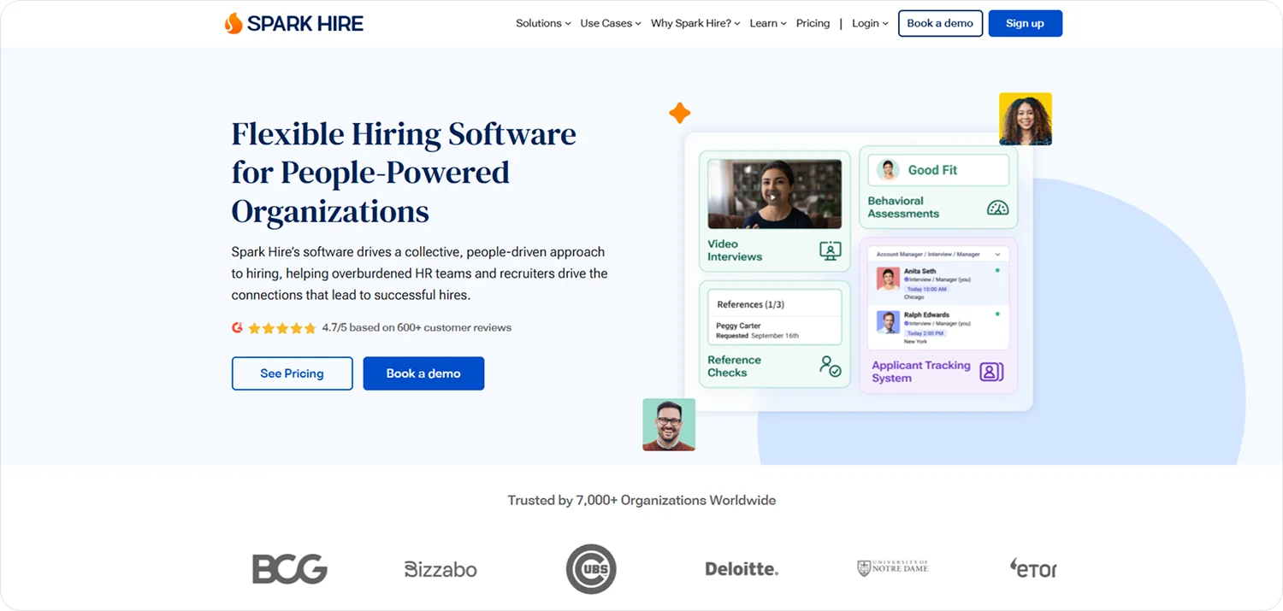The image size is (1283, 611).
Task: Expand the Use Cases menu
Action: 611,23
